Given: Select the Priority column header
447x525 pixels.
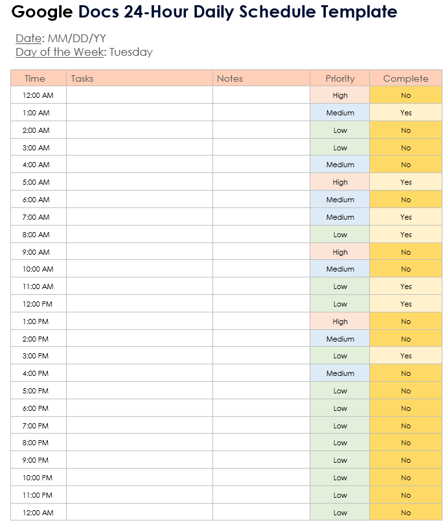Looking at the screenshot, I should click(340, 78).
